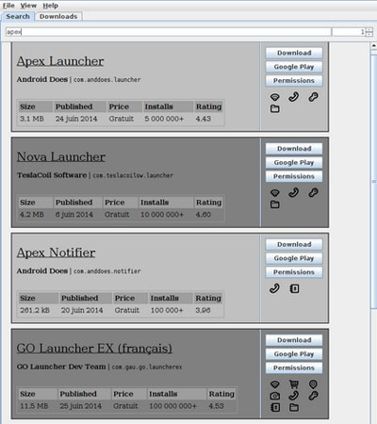Click the phone permission icon for Apex Notifier
This screenshot has height=424, width=377.
(275, 288)
